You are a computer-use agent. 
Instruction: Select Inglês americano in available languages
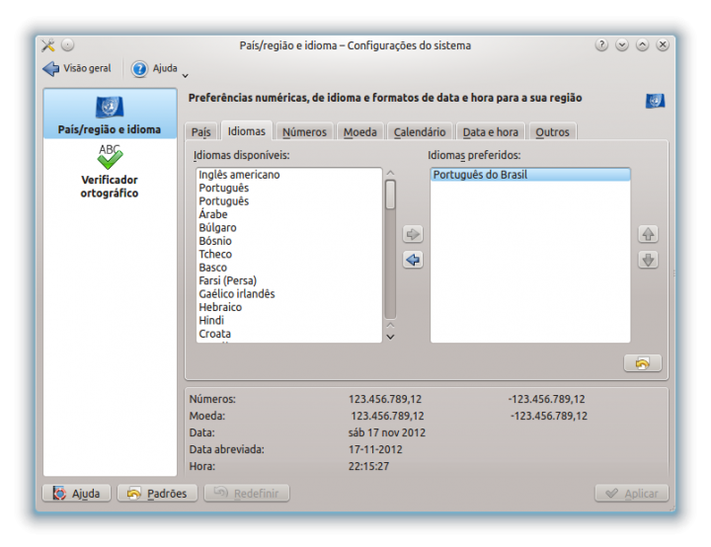289,175
